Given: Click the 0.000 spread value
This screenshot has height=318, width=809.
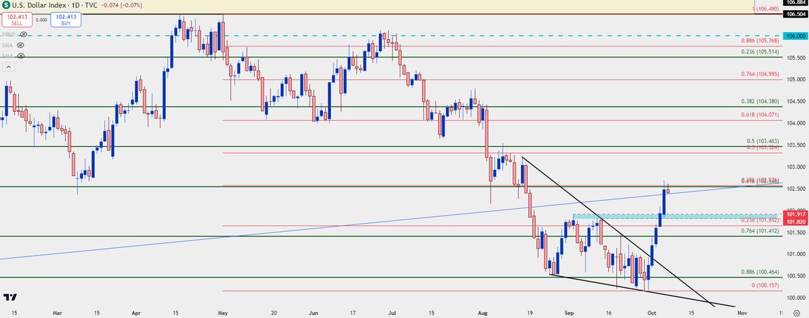Looking at the screenshot, I should 41,20.
